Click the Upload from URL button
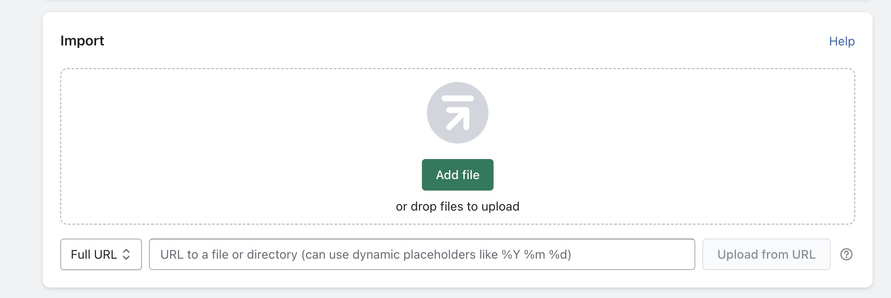Viewport: 891px width, 298px height. [766, 254]
